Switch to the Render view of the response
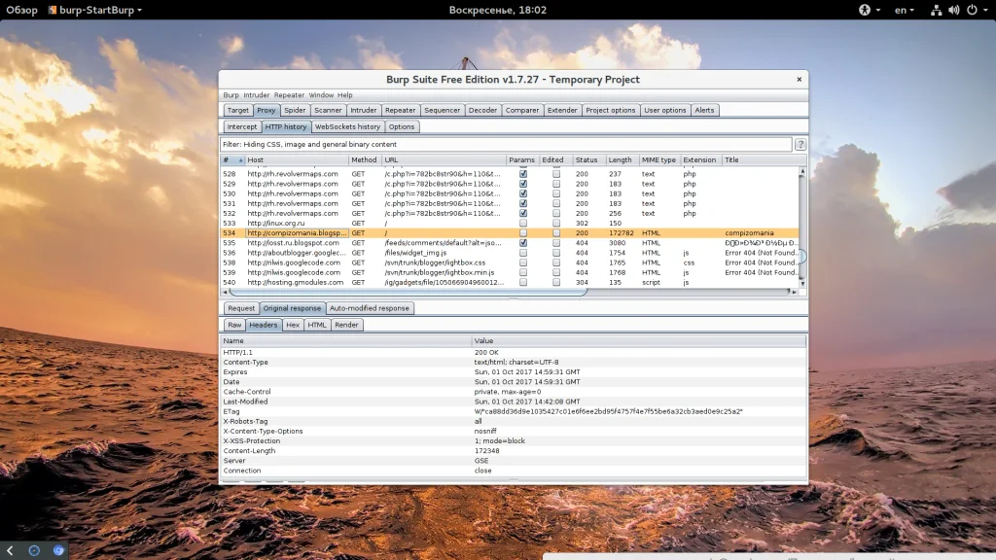Screen dimensions: 996x560 tap(346, 325)
